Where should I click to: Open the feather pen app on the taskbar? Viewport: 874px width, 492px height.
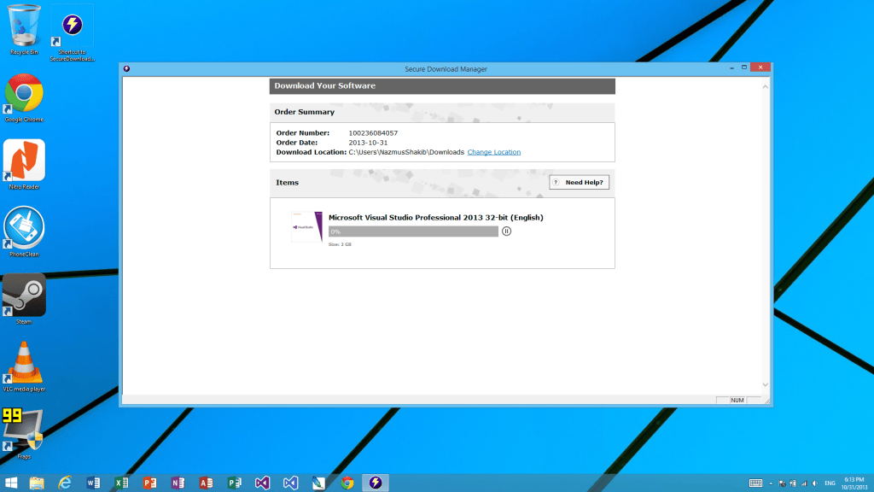click(319, 483)
